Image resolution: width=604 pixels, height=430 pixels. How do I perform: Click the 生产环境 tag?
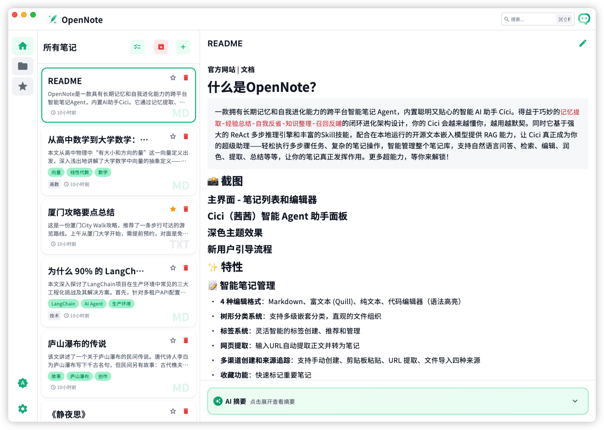tap(121, 304)
